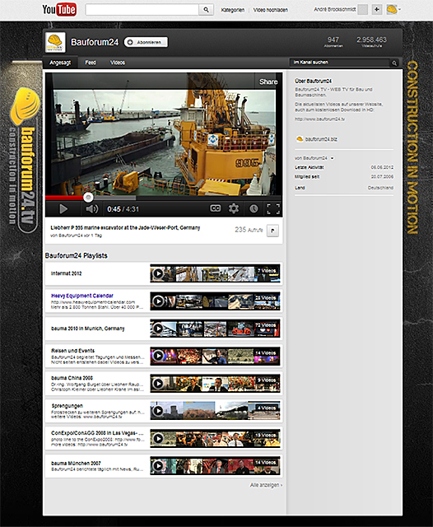Click the plus icon beside the user name

click(377, 9)
